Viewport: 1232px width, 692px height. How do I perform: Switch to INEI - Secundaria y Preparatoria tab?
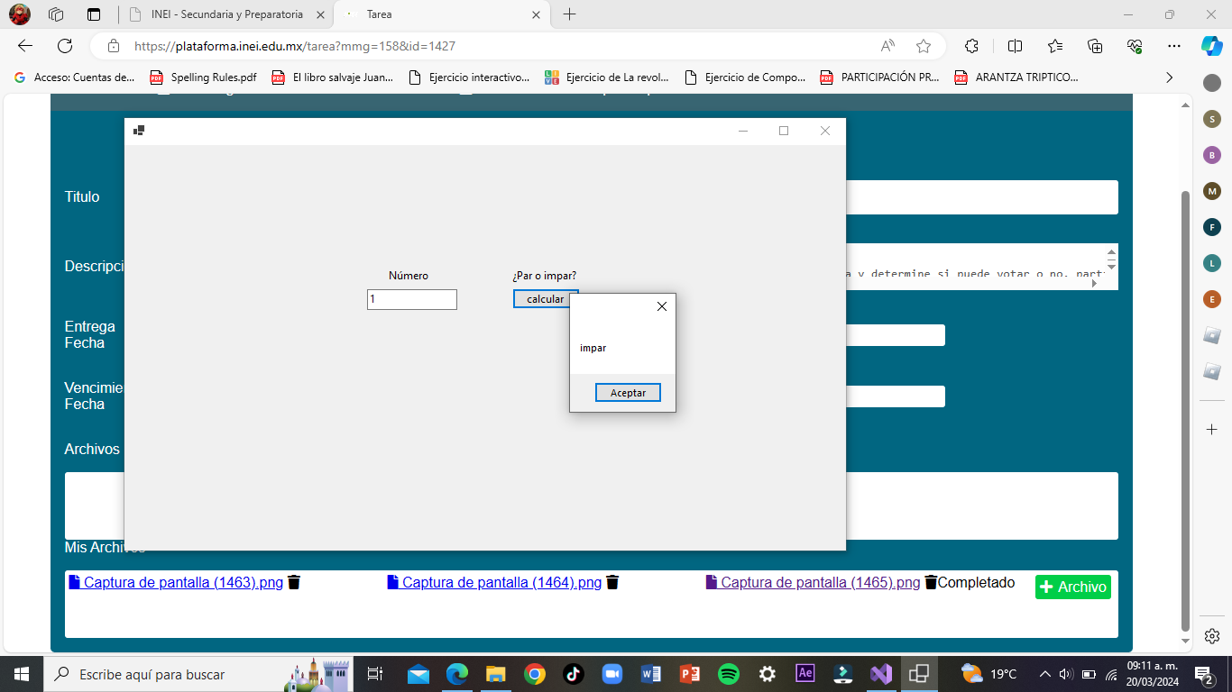pyautogui.click(x=225, y=14)
